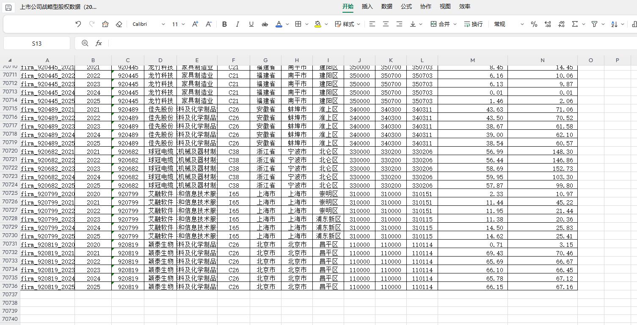The width and height of the screenshot is (637, 325).
Task: Select the format painter icon
Action: (105, 24)
